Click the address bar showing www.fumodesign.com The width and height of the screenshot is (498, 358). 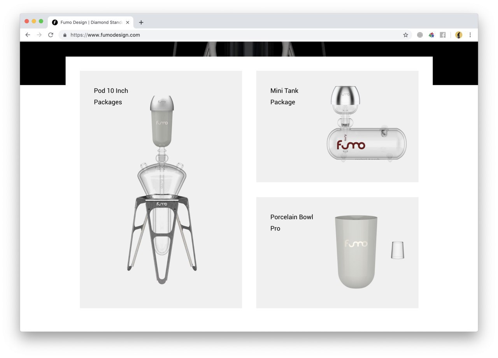click(235, 35)
